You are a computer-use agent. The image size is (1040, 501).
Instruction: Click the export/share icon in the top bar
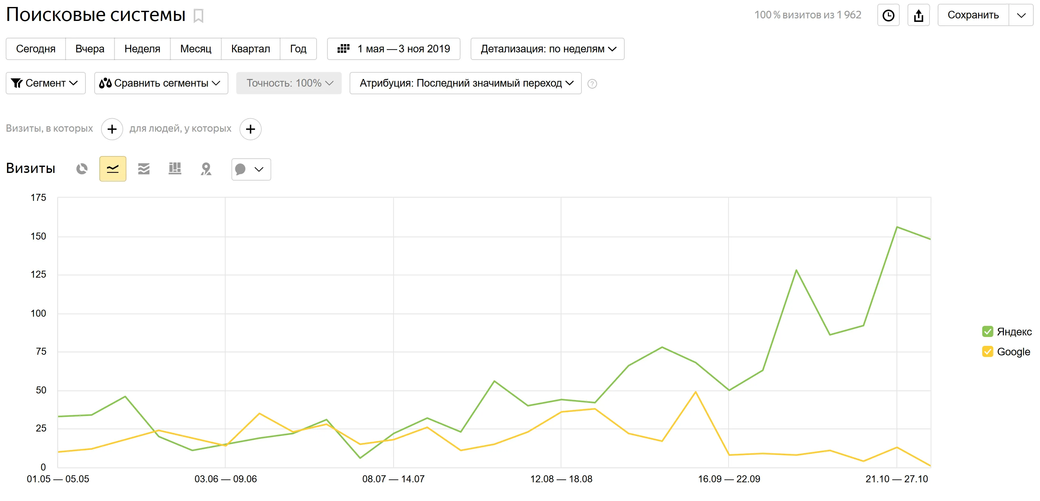[x=918, y=15]
